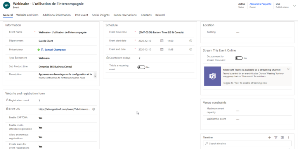Open presenter Samuel Champoux record
The width and height of the screenshot is (298, 149).
pyautogui.click(x=55, y=50)
